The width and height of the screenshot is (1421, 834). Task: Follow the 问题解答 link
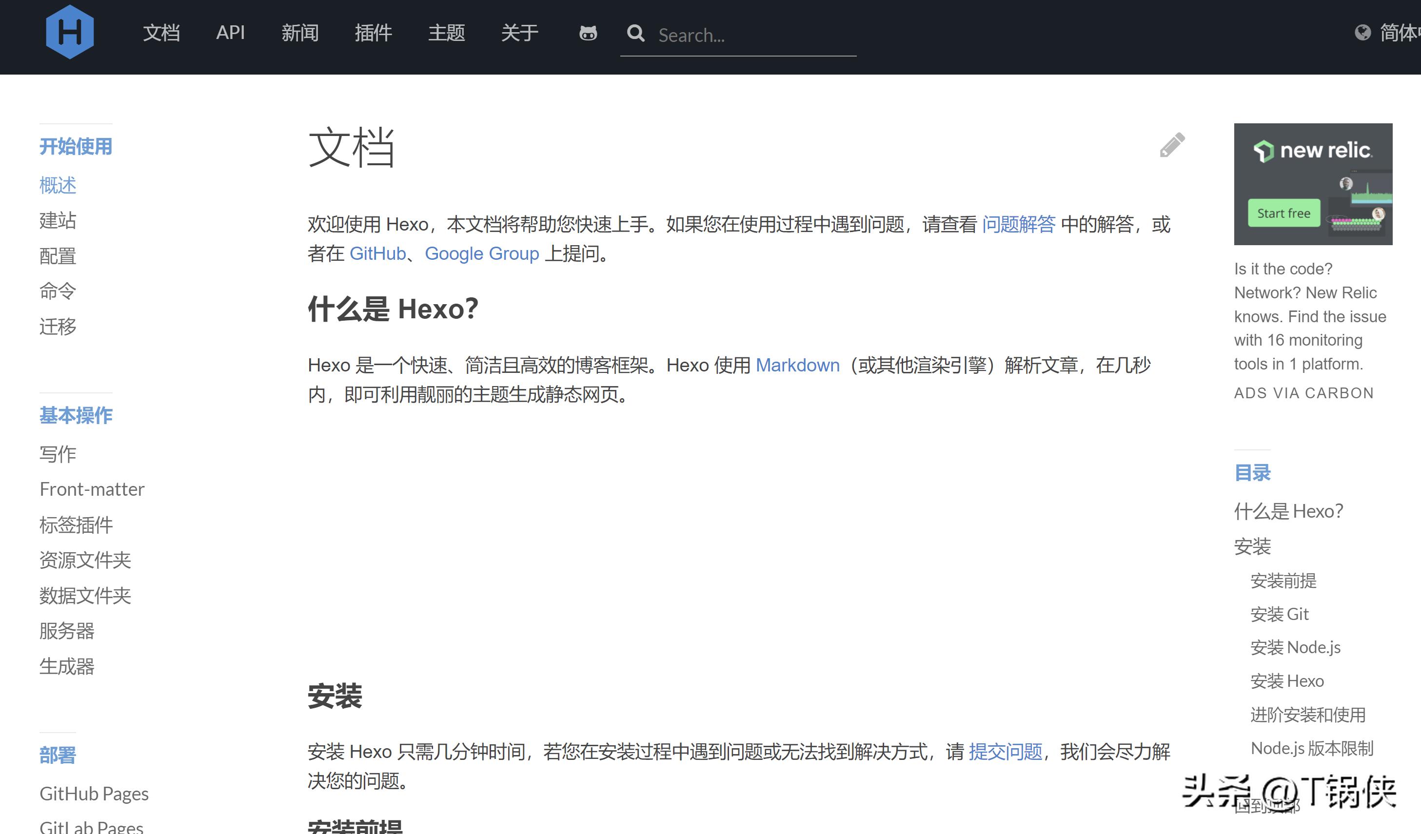tap(1018, 224)
